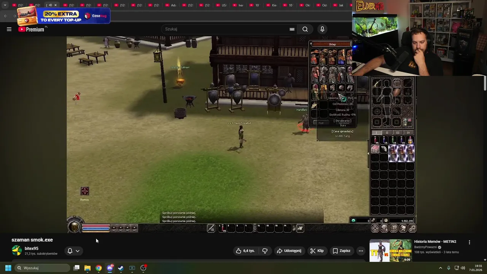This screenshot has width=487, height=274.
Task: Open Discord from the taskbar
Action: tap(110, 268)
